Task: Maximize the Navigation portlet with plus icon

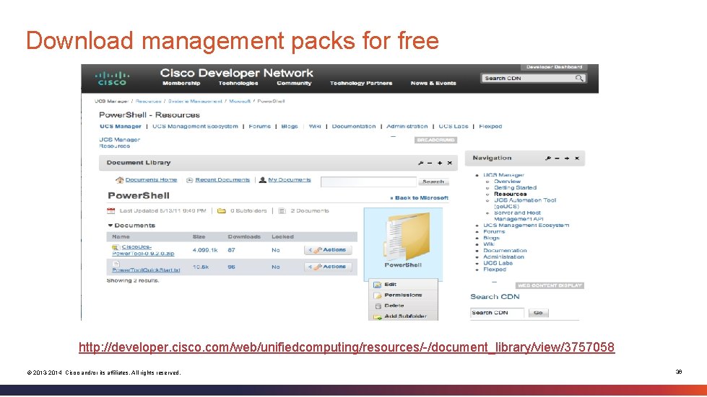Action: (567, 159)
